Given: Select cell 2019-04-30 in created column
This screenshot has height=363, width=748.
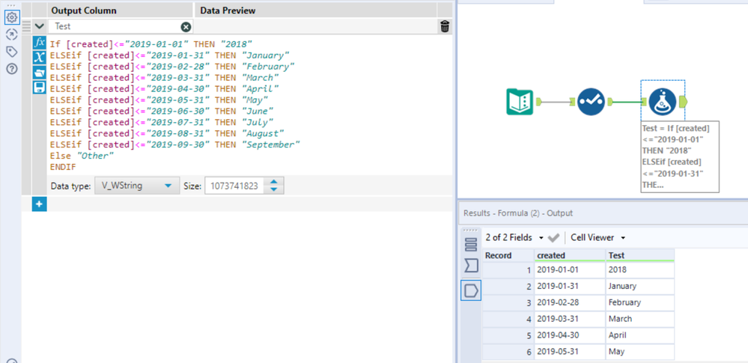Looking at the screenshot, I should [x=570, y=335].
